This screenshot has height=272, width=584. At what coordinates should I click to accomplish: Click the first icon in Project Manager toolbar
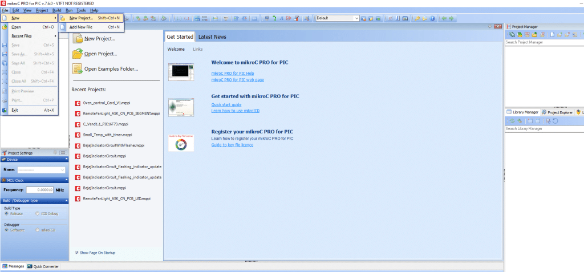[x=512, y=35]
